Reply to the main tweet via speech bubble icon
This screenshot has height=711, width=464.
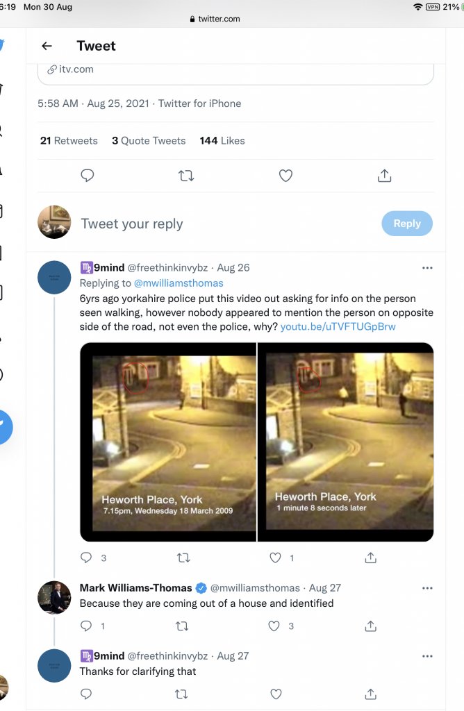(x=88, y=176)
